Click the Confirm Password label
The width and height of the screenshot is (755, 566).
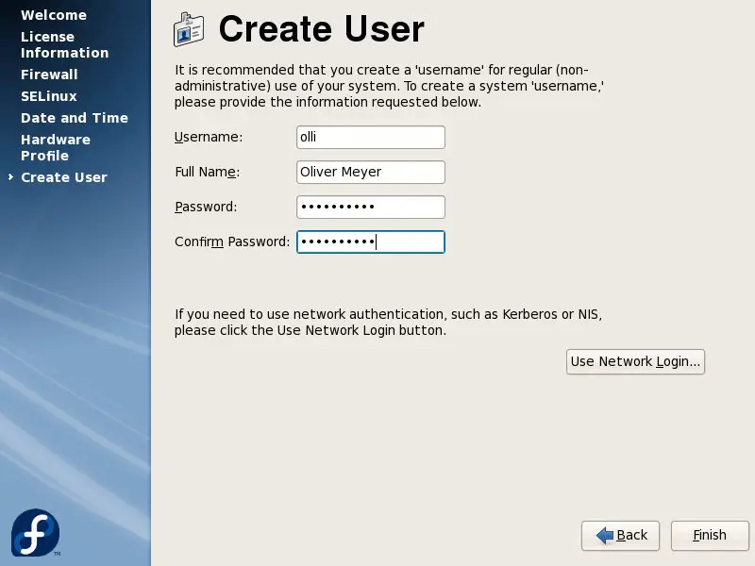(x=232, y=241)
